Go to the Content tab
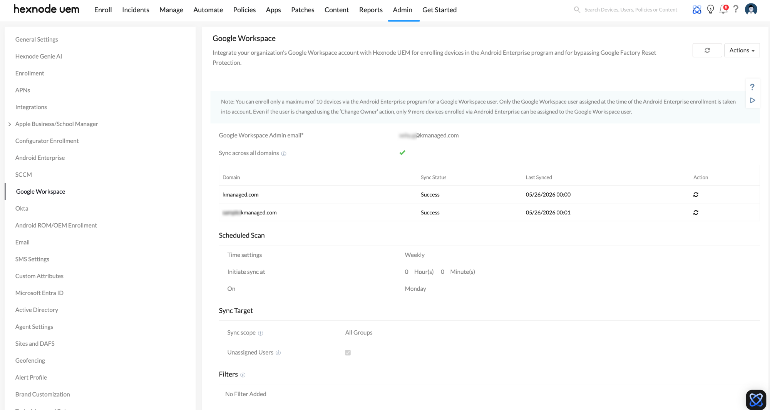 point(336,10)
